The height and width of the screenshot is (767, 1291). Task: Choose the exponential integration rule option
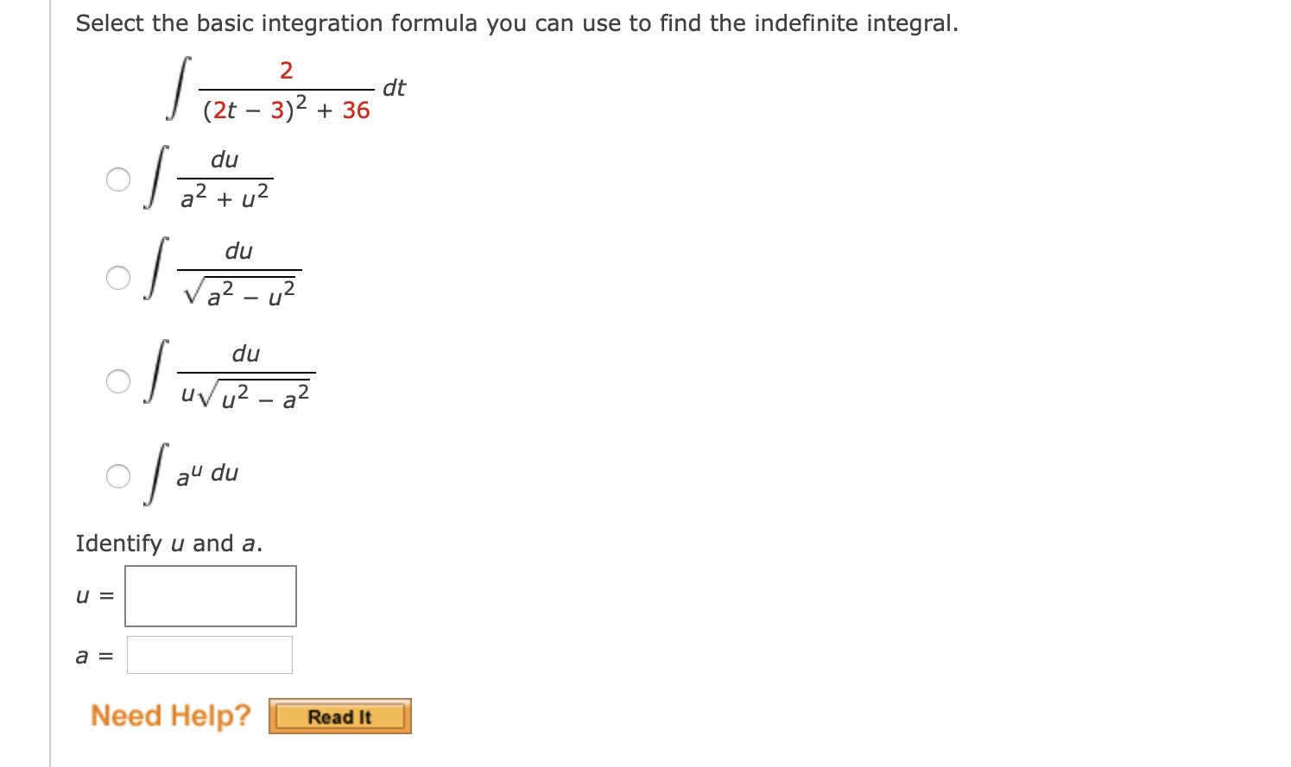tap(117, 475)
